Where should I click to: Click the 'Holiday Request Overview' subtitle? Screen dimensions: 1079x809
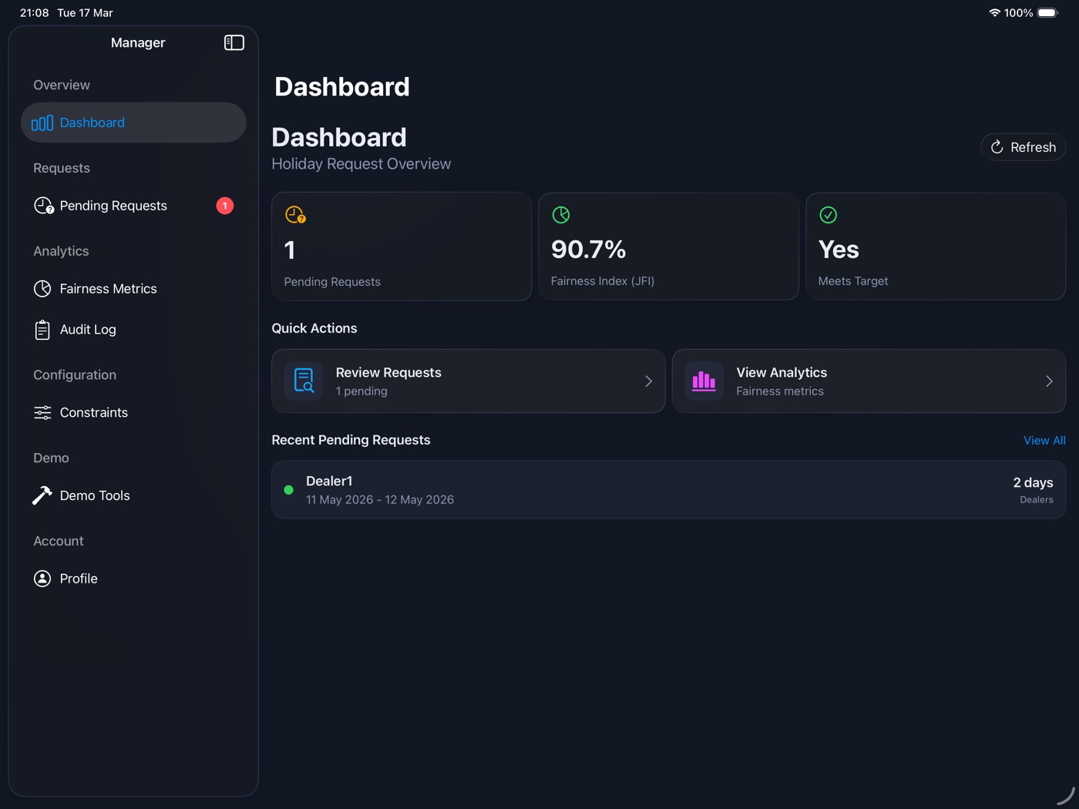click(x=361, y=164)
